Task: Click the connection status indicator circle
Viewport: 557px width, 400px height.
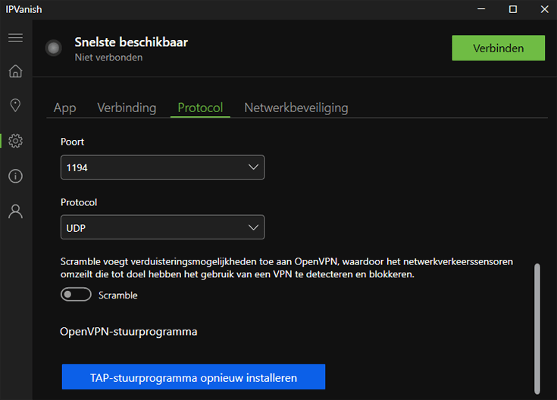Action: point(54,48)
